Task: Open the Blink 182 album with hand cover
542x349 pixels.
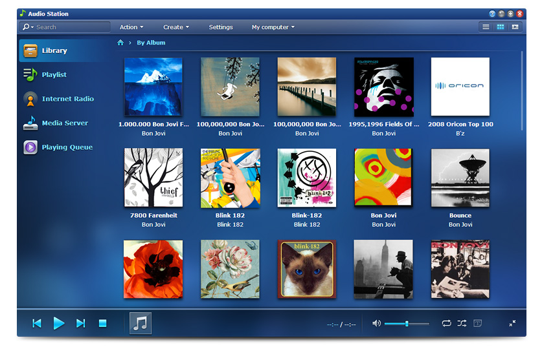Action: pyautogui.click(x=231, y=178)
